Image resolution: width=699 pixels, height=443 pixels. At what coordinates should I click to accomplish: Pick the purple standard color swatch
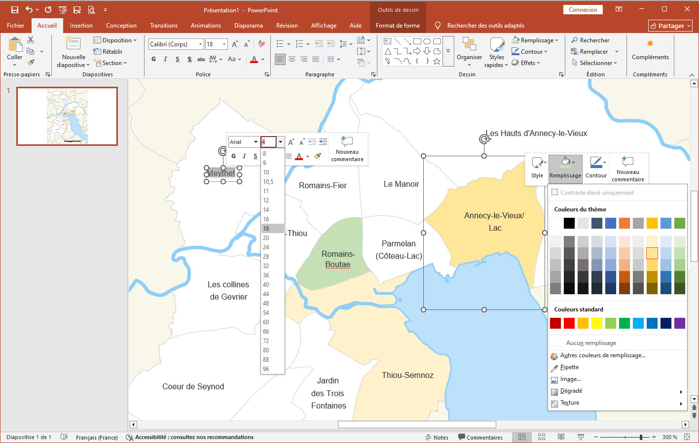point(679,323)
